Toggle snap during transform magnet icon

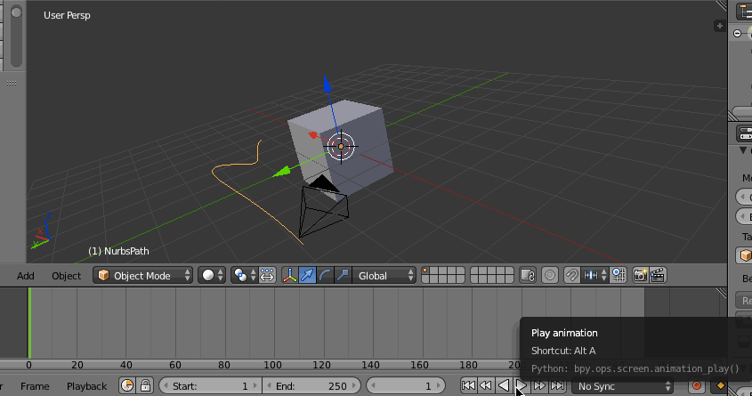pyautogui.click(x=571, y=276)
